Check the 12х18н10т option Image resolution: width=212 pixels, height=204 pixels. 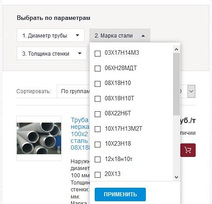pyautogui.click(x=97, y=159)
